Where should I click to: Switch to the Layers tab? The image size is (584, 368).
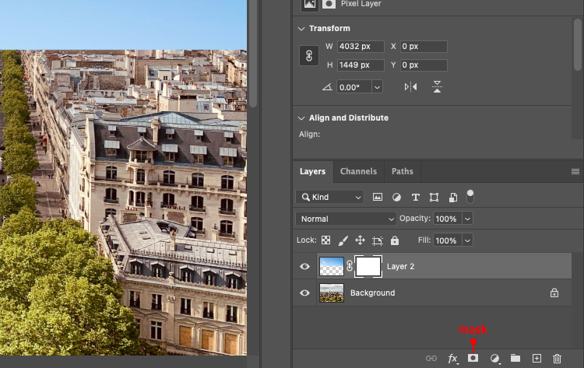[312, 171]
